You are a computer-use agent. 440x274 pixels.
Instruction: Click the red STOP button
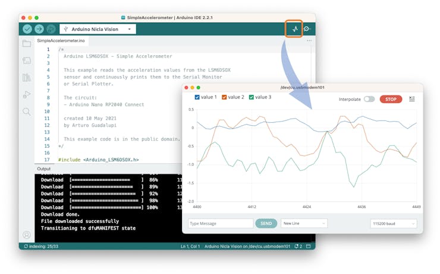coord(391,99)
